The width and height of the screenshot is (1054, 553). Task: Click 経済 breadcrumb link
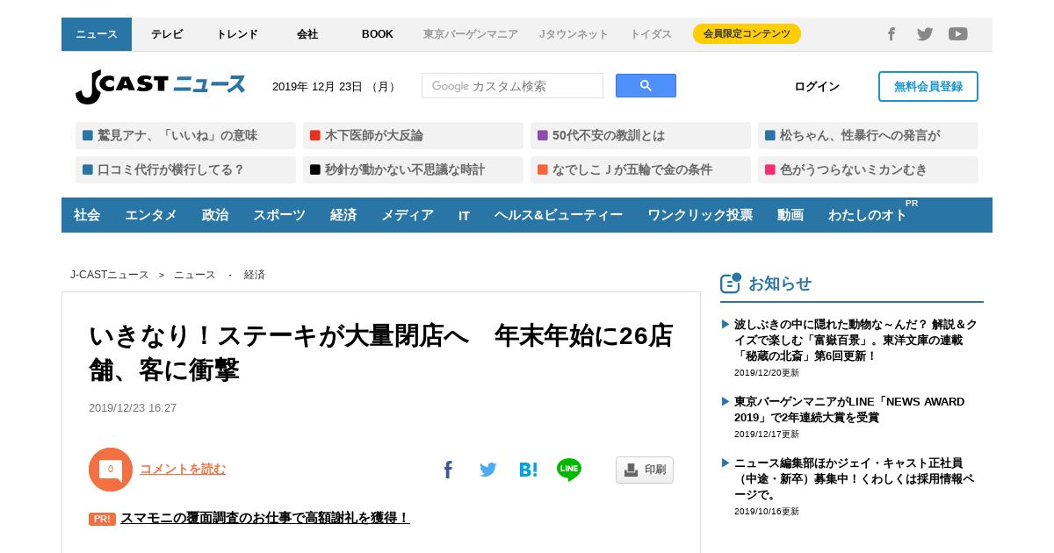tap(255, 275)
